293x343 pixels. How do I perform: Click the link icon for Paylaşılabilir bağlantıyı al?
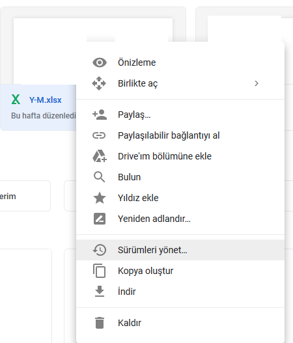[99, 135]
